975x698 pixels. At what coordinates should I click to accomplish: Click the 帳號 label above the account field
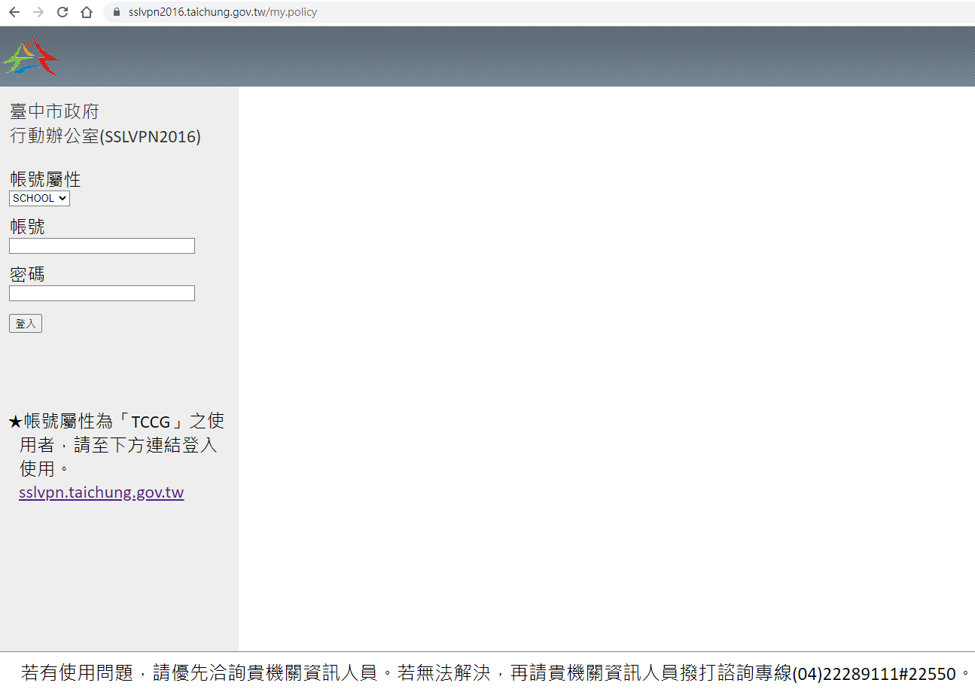click(x=27, y=227)
